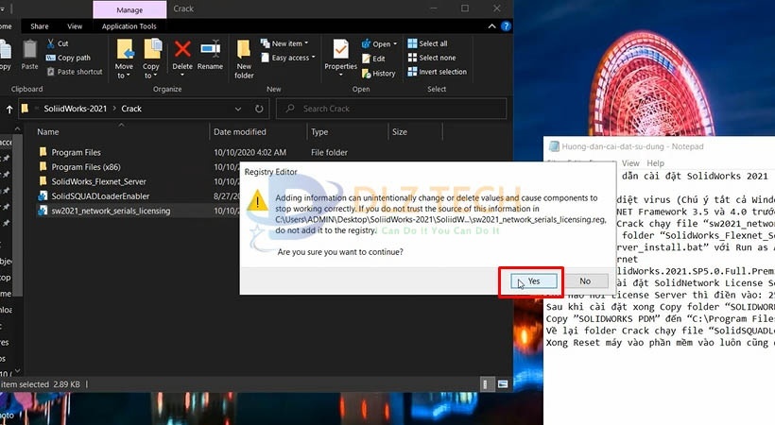Viewport: 775px width, 425px height.
Task: Select the Program Files folder
Action: (76, 152)
